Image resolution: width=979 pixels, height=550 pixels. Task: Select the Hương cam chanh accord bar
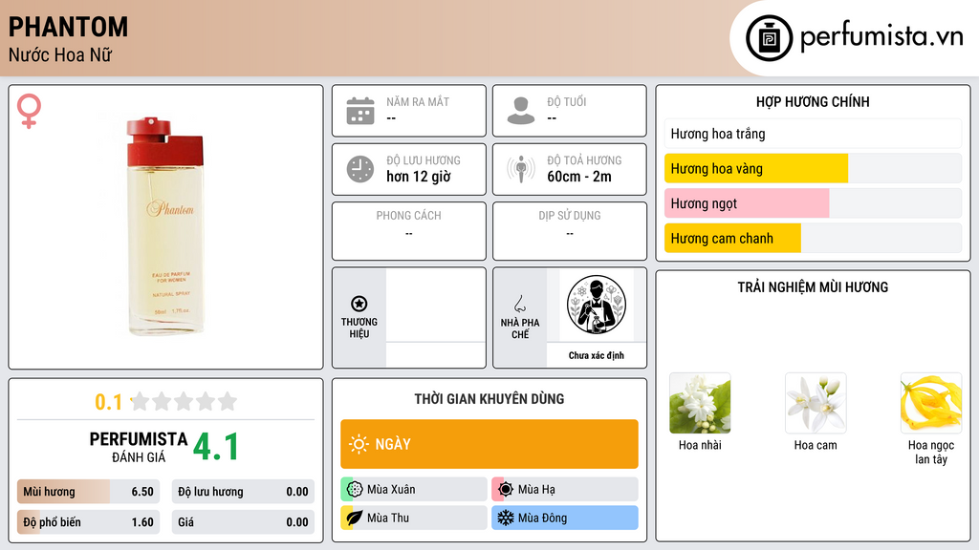(813, 238)
